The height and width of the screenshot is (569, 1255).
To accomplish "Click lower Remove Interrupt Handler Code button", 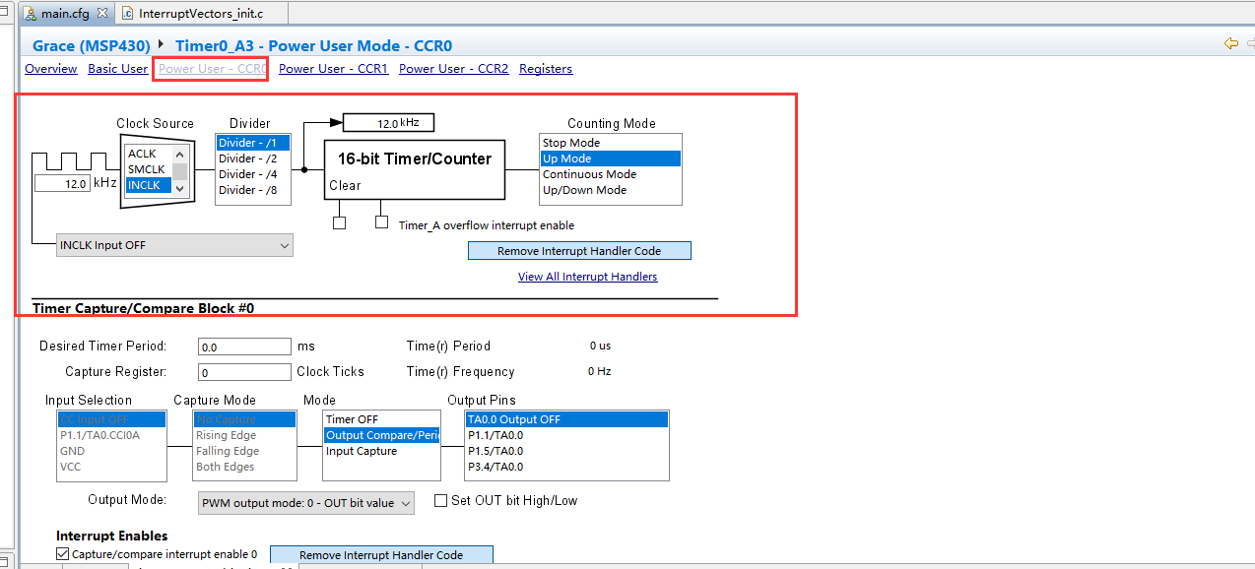I will pyautogui.click(x=381, y=555).
